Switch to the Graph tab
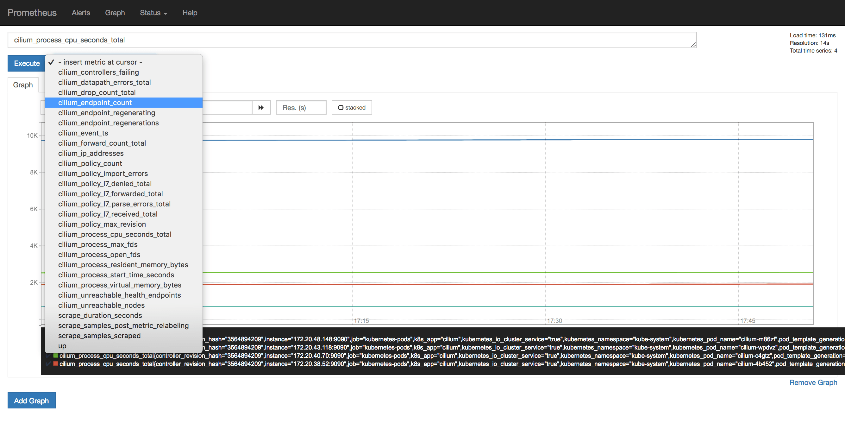 click(23, 85)
